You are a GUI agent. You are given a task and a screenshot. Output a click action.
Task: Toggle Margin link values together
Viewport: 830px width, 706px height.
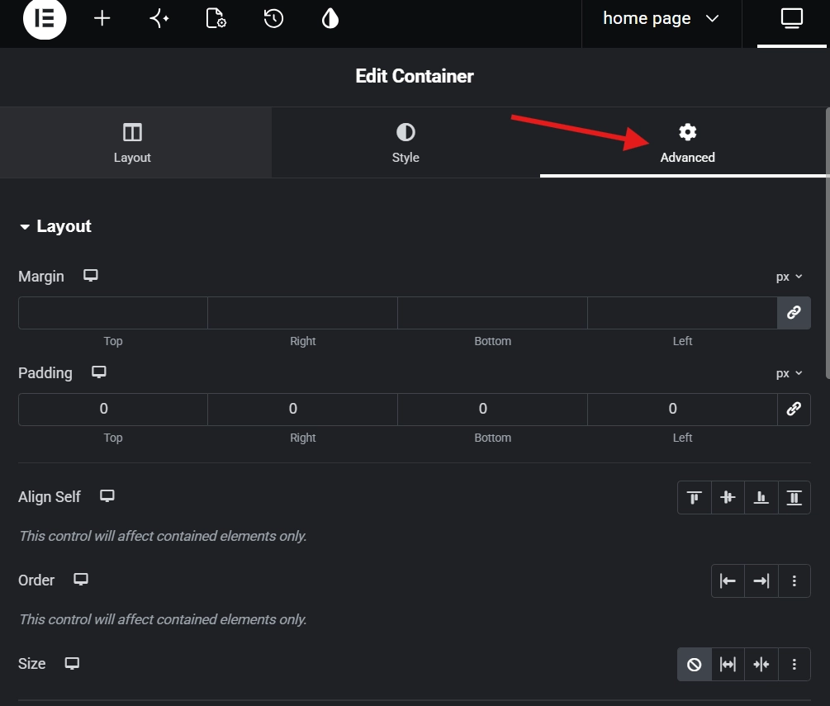pos(794,313)
